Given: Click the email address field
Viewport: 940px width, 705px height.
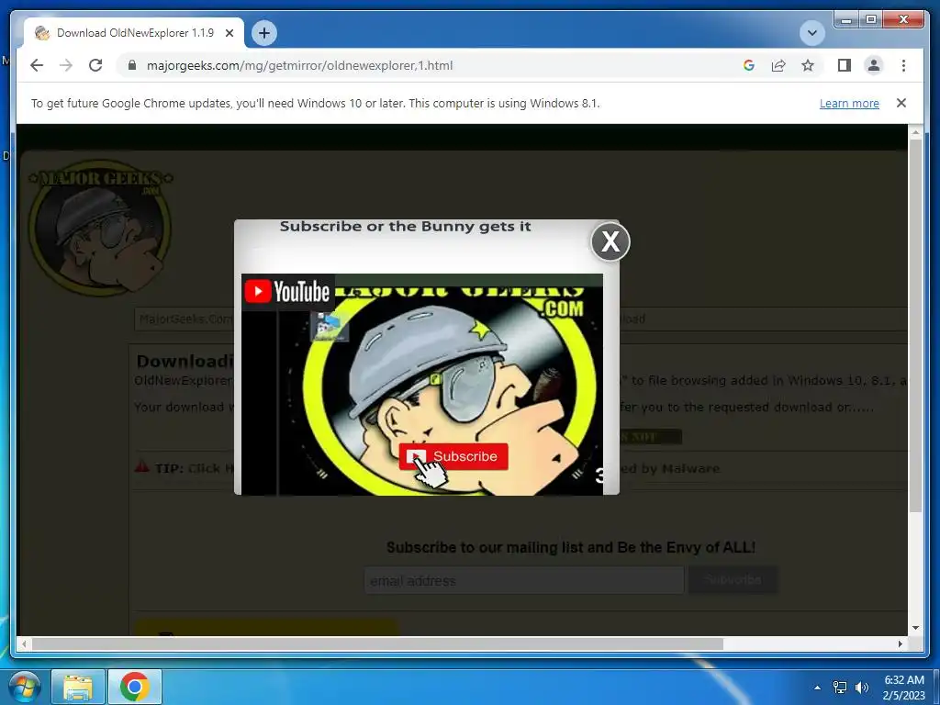Looking at the screenshot, I should (524, 580).
